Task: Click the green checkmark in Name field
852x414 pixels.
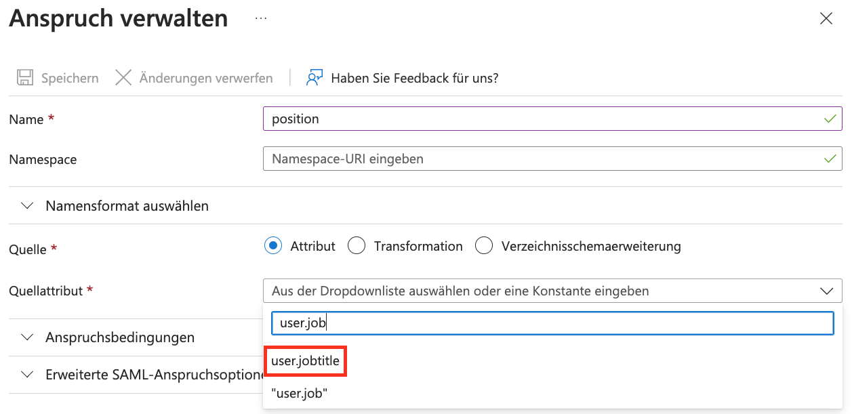Action: [x=830, y=119]
